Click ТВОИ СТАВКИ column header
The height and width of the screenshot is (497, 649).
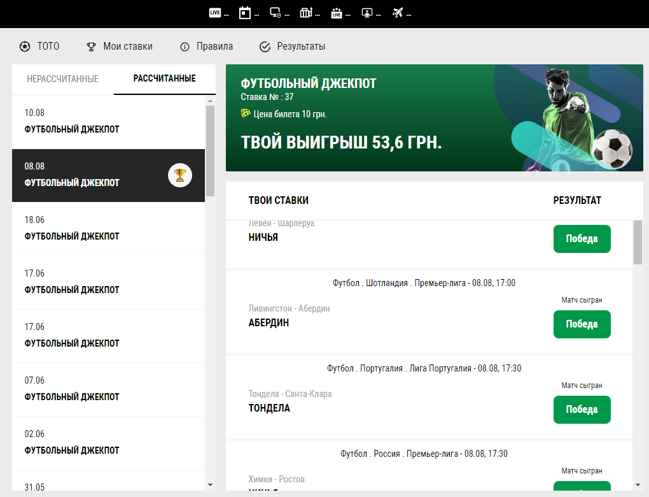click(279, 200)
